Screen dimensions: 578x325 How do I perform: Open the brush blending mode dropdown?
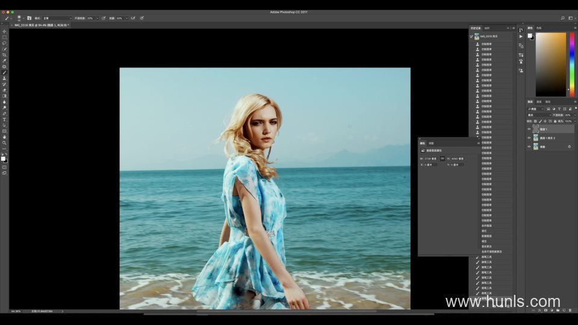coord(57,18)
